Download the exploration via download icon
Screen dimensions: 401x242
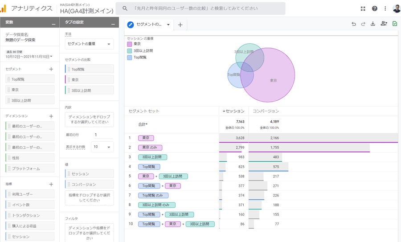[373, 24]
